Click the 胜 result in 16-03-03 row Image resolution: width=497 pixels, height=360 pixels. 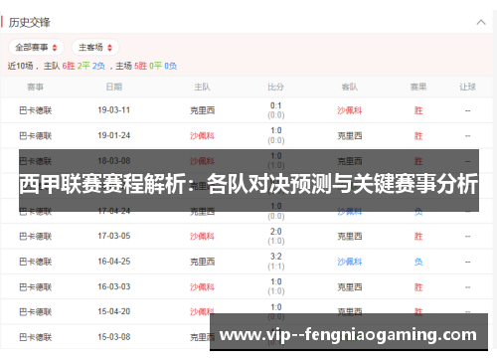click(418, 287)
